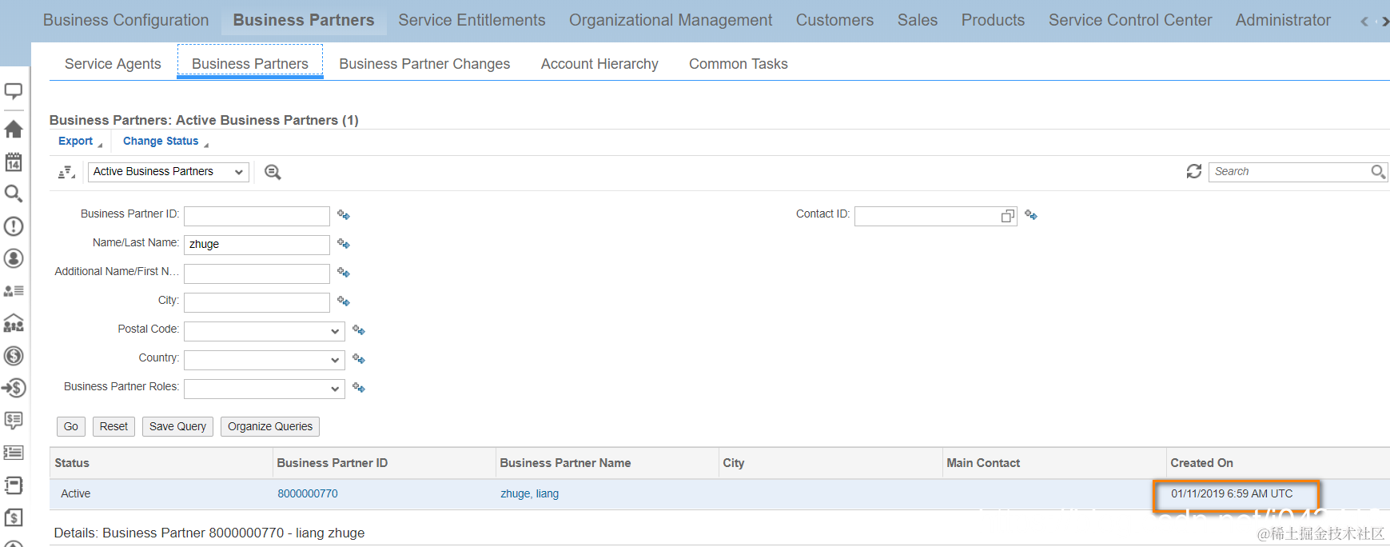Open Service Control Center in top menu
Viewport: 1390px width, 547px height.
pos(1130,20)
